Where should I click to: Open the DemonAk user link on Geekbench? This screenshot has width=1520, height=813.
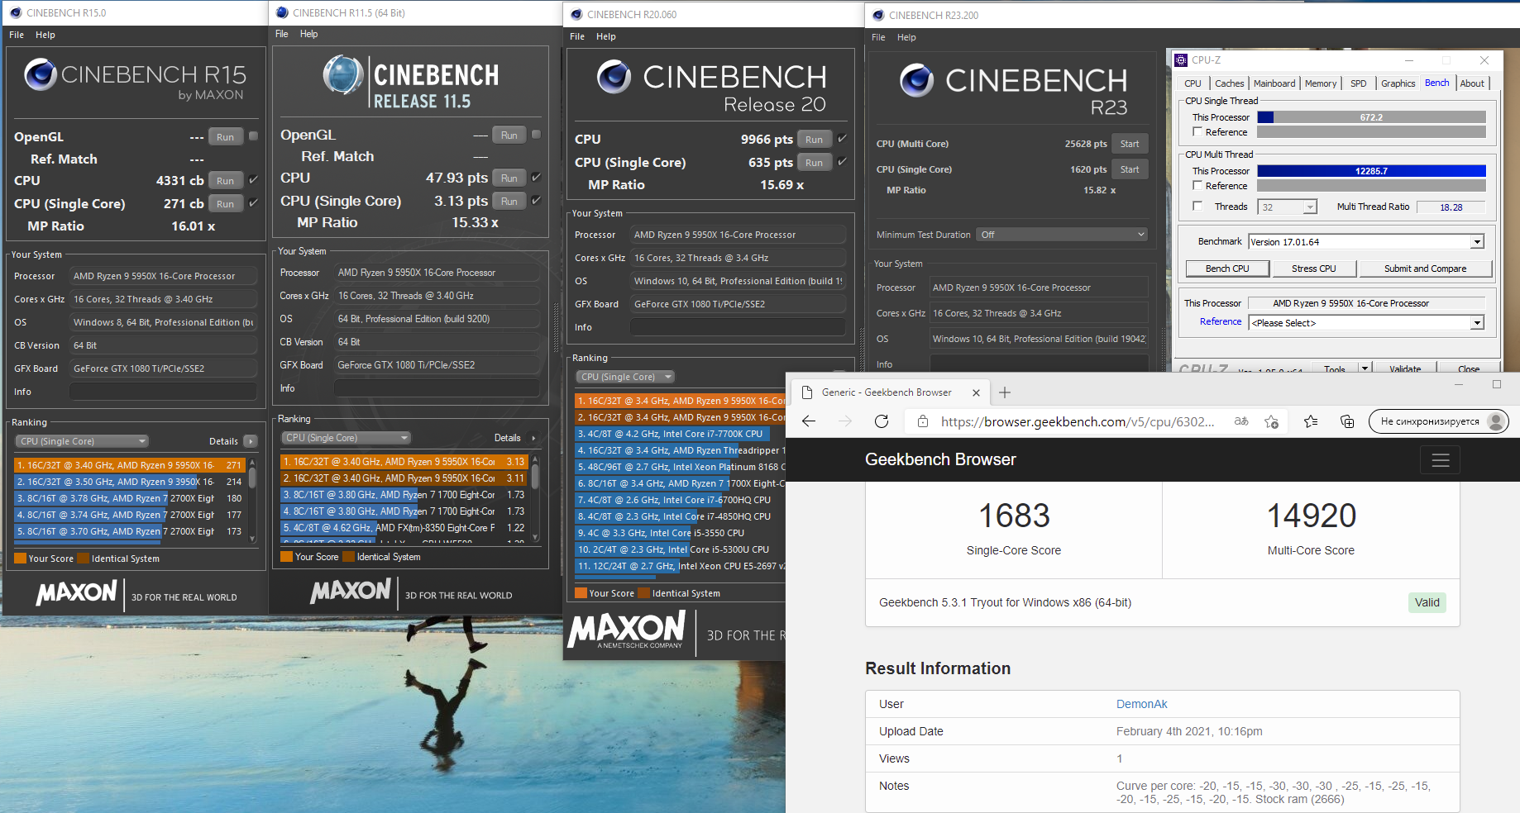click(1141, 704)
